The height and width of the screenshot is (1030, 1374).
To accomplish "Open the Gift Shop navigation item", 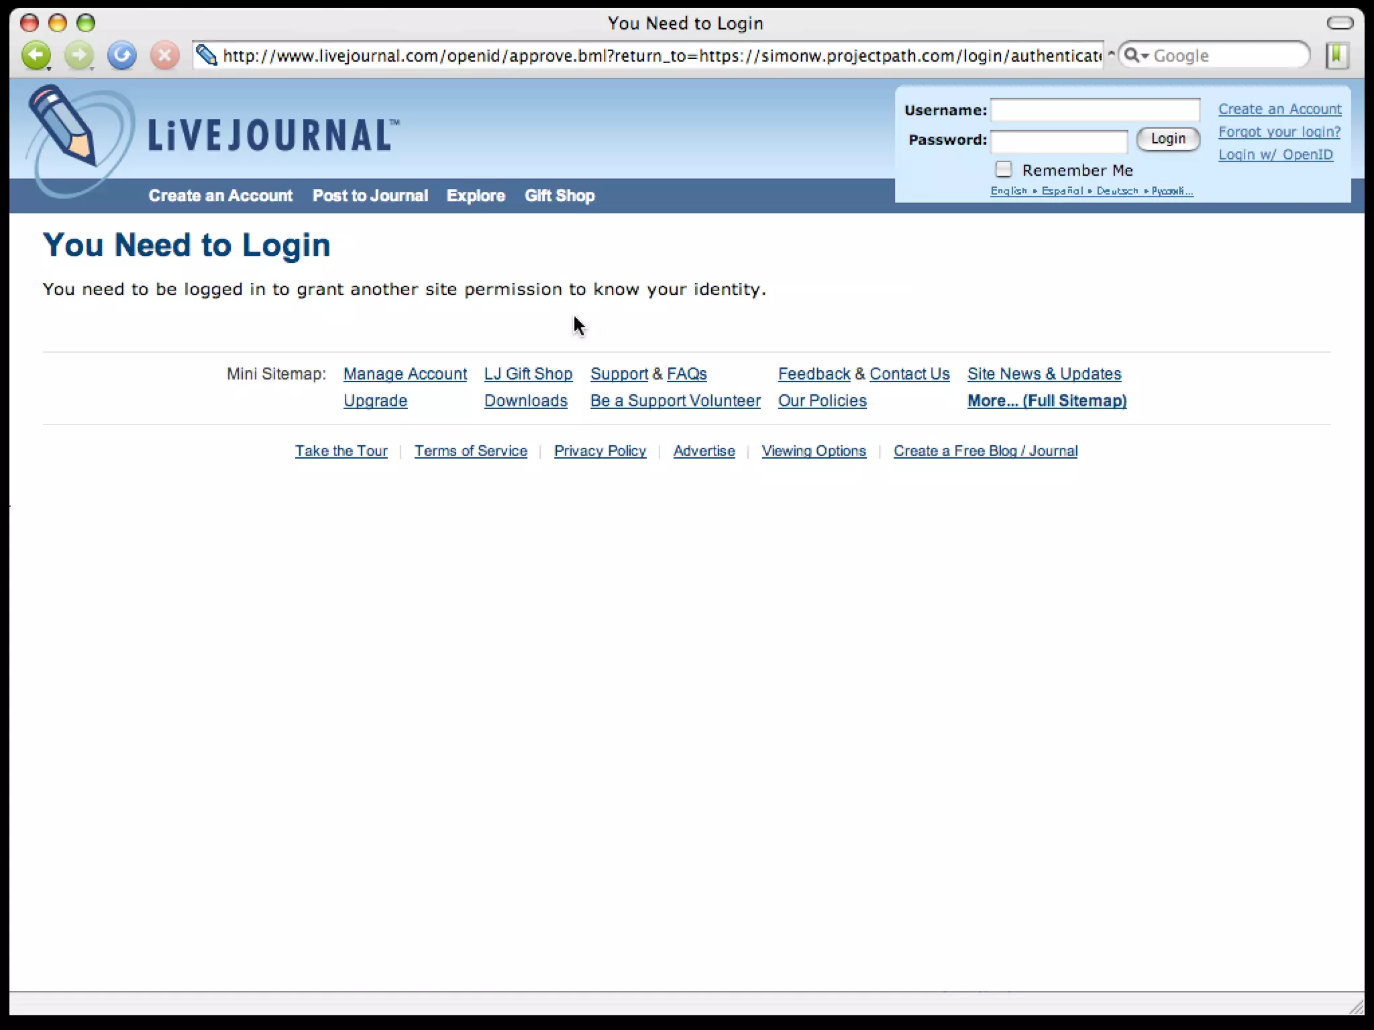I will (x=560, y=196).
